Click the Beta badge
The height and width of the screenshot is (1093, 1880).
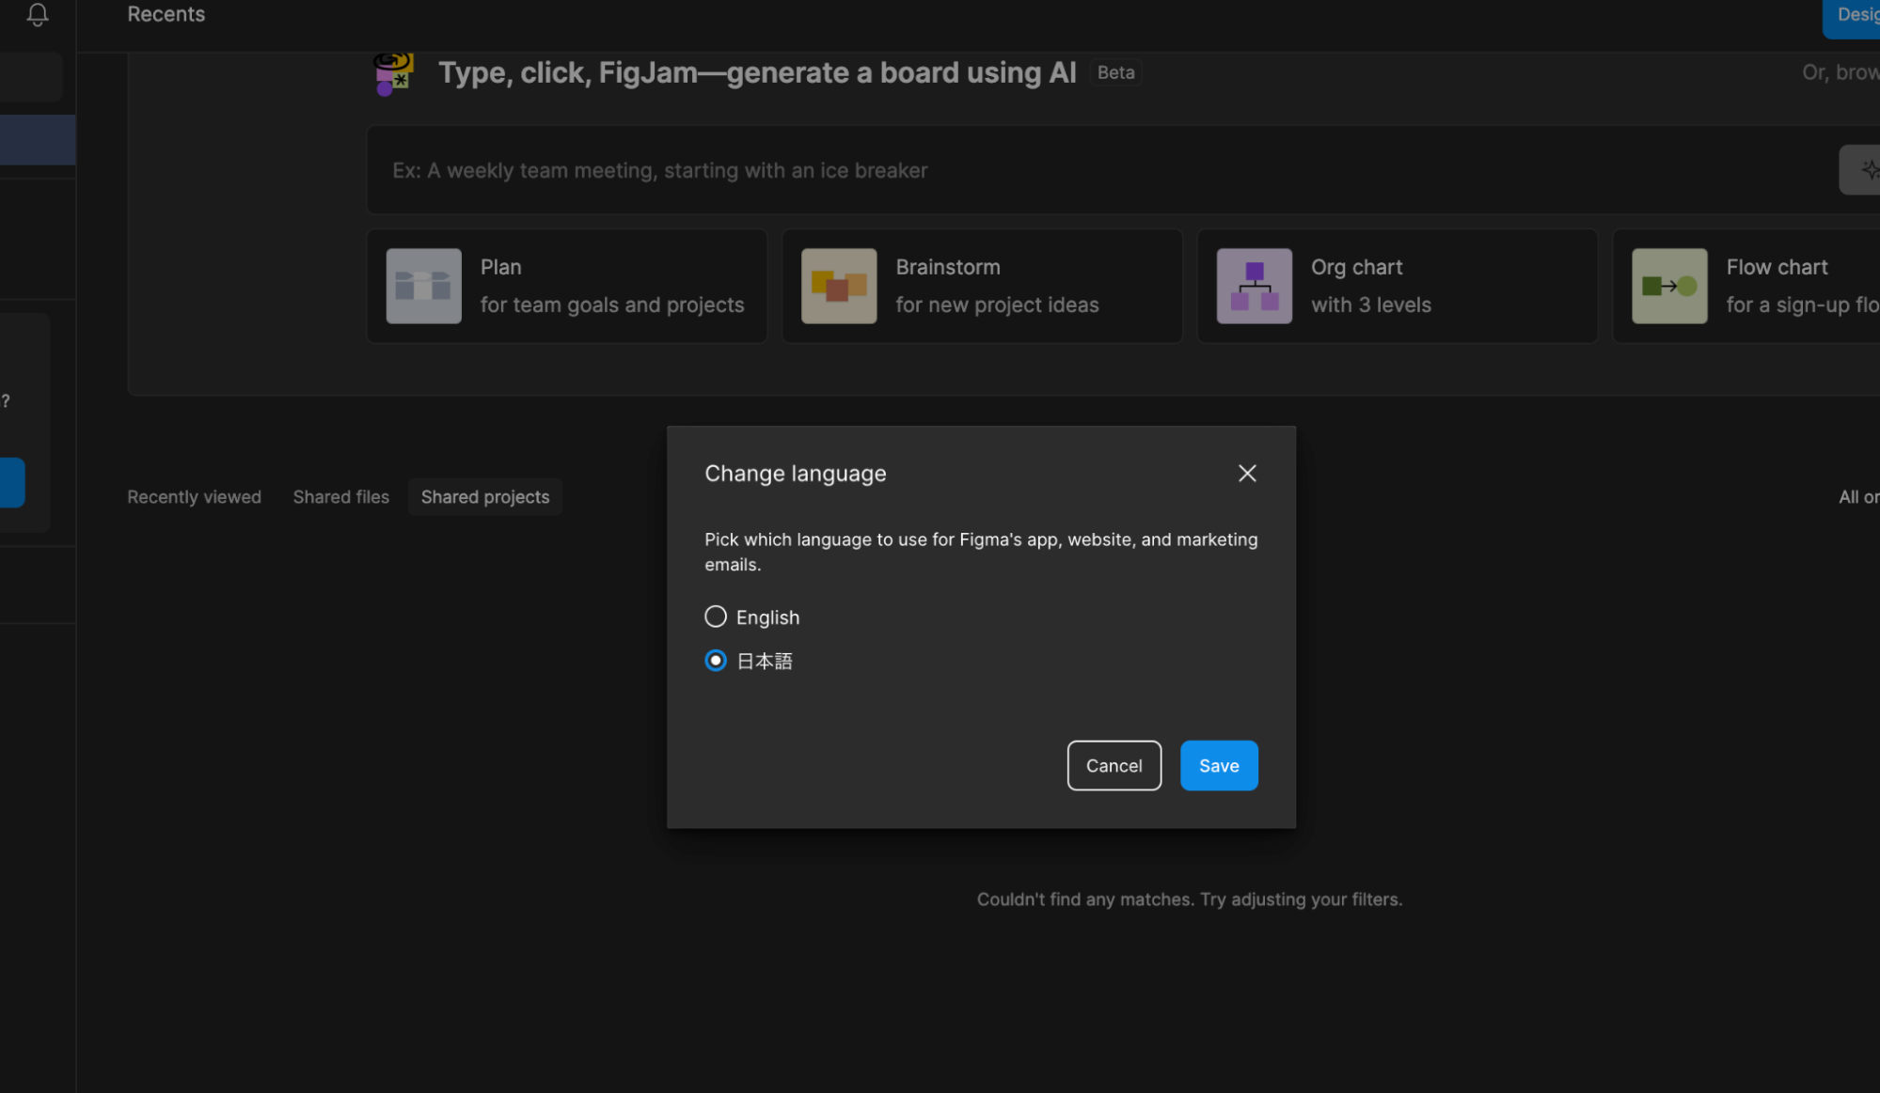coord(1116,72)
